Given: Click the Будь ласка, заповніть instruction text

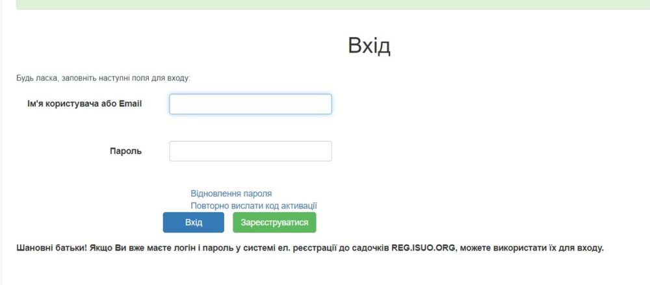Looking at the screenshot, I should click(x=103, y=78).
